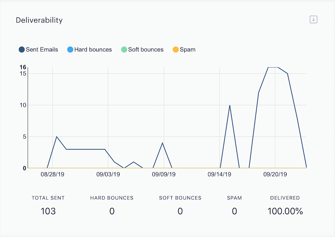This screenshot has width=335, height=237.
Task: Select the 09/20/19 date axis label
Action: (275, 175)
